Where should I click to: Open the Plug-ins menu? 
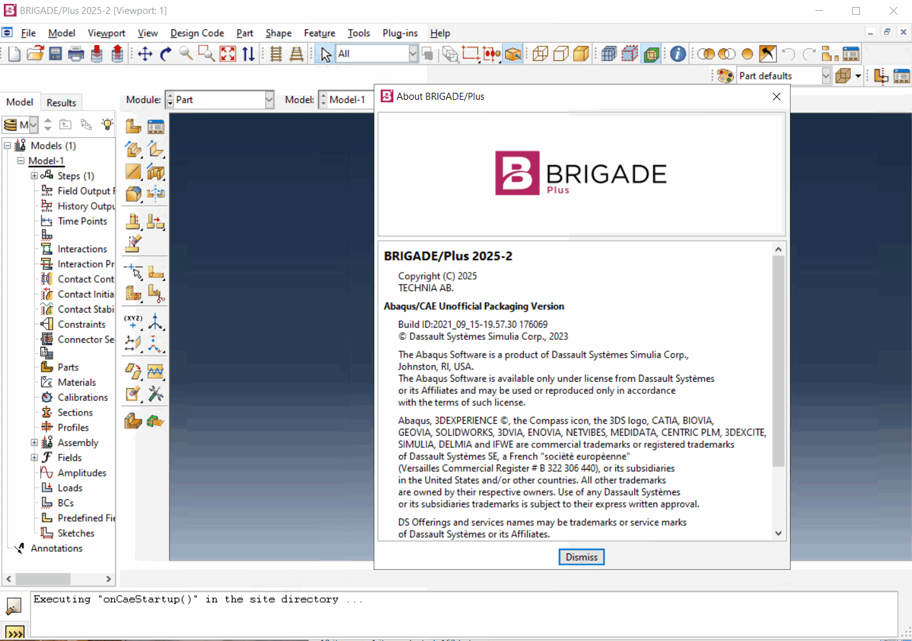[400, 33]
